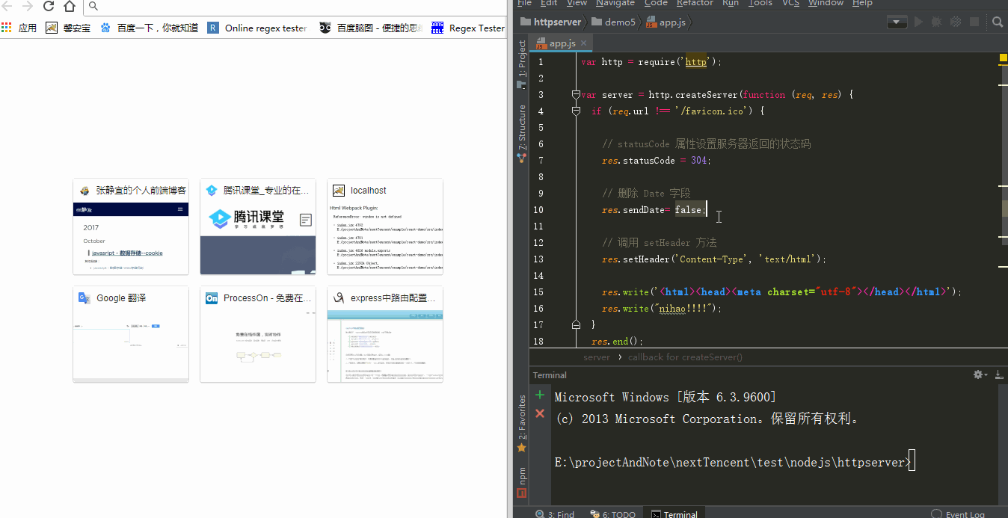This screenshot has width=1008, height=518.
Task: Open the Online regex tester bookmark
Action: (x=257, y=28)
